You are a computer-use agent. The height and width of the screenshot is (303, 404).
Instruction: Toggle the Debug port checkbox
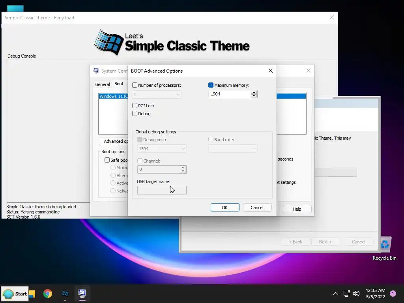(140, 139)
